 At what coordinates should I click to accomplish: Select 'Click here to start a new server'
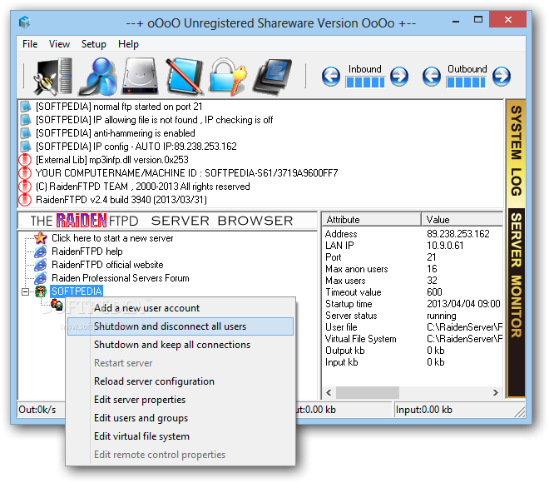point(112,238)
